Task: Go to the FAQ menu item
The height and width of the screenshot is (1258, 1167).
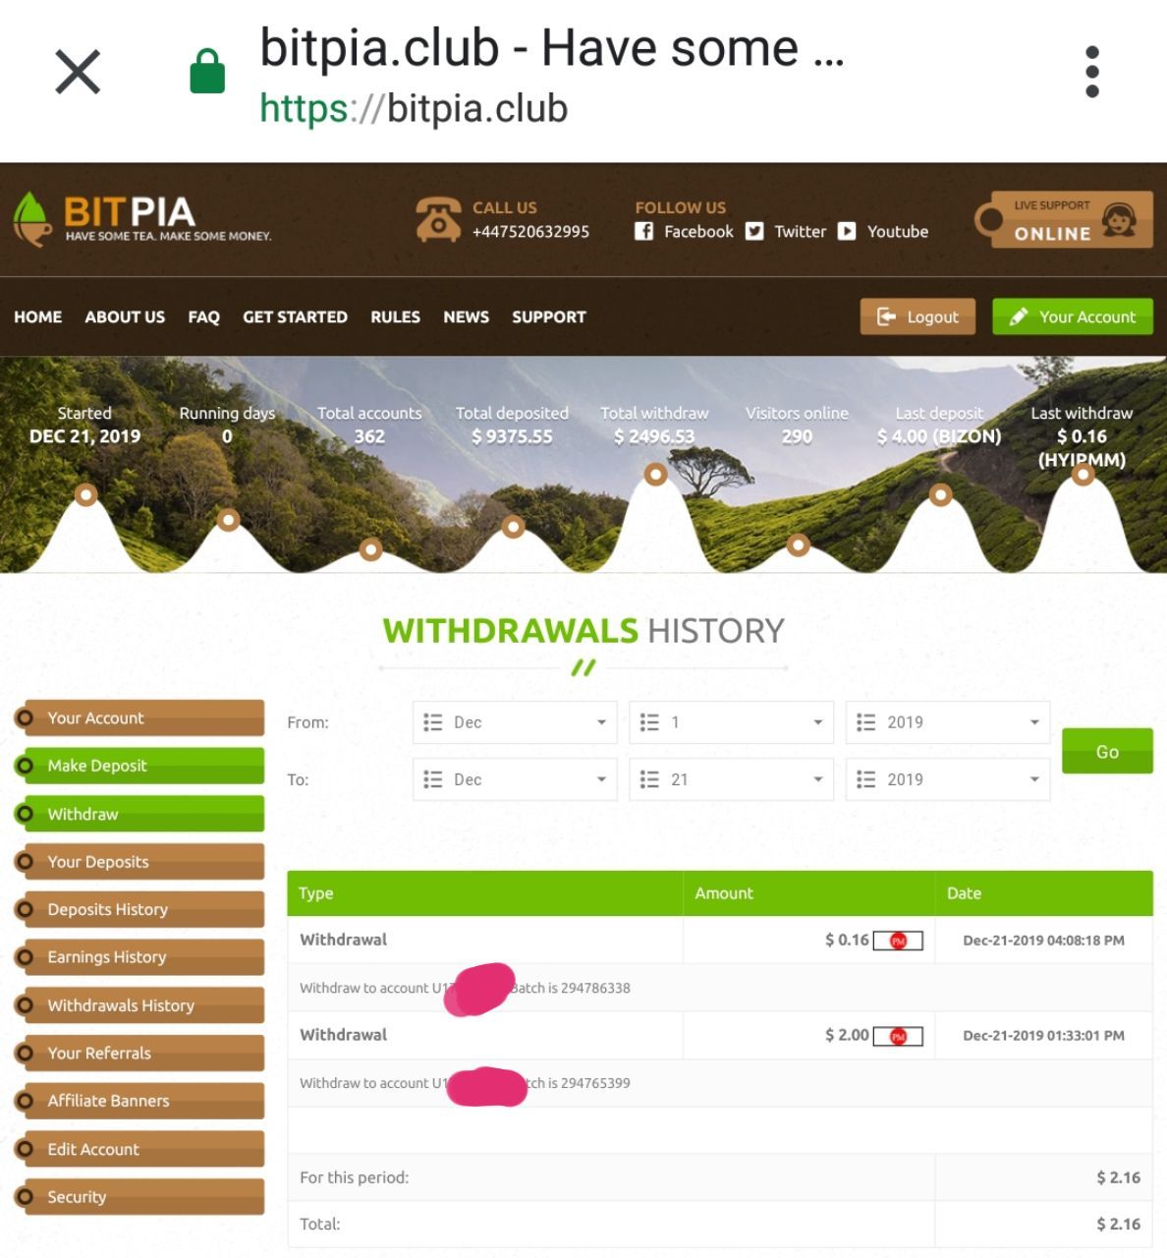Action: [x=203, y=316]
